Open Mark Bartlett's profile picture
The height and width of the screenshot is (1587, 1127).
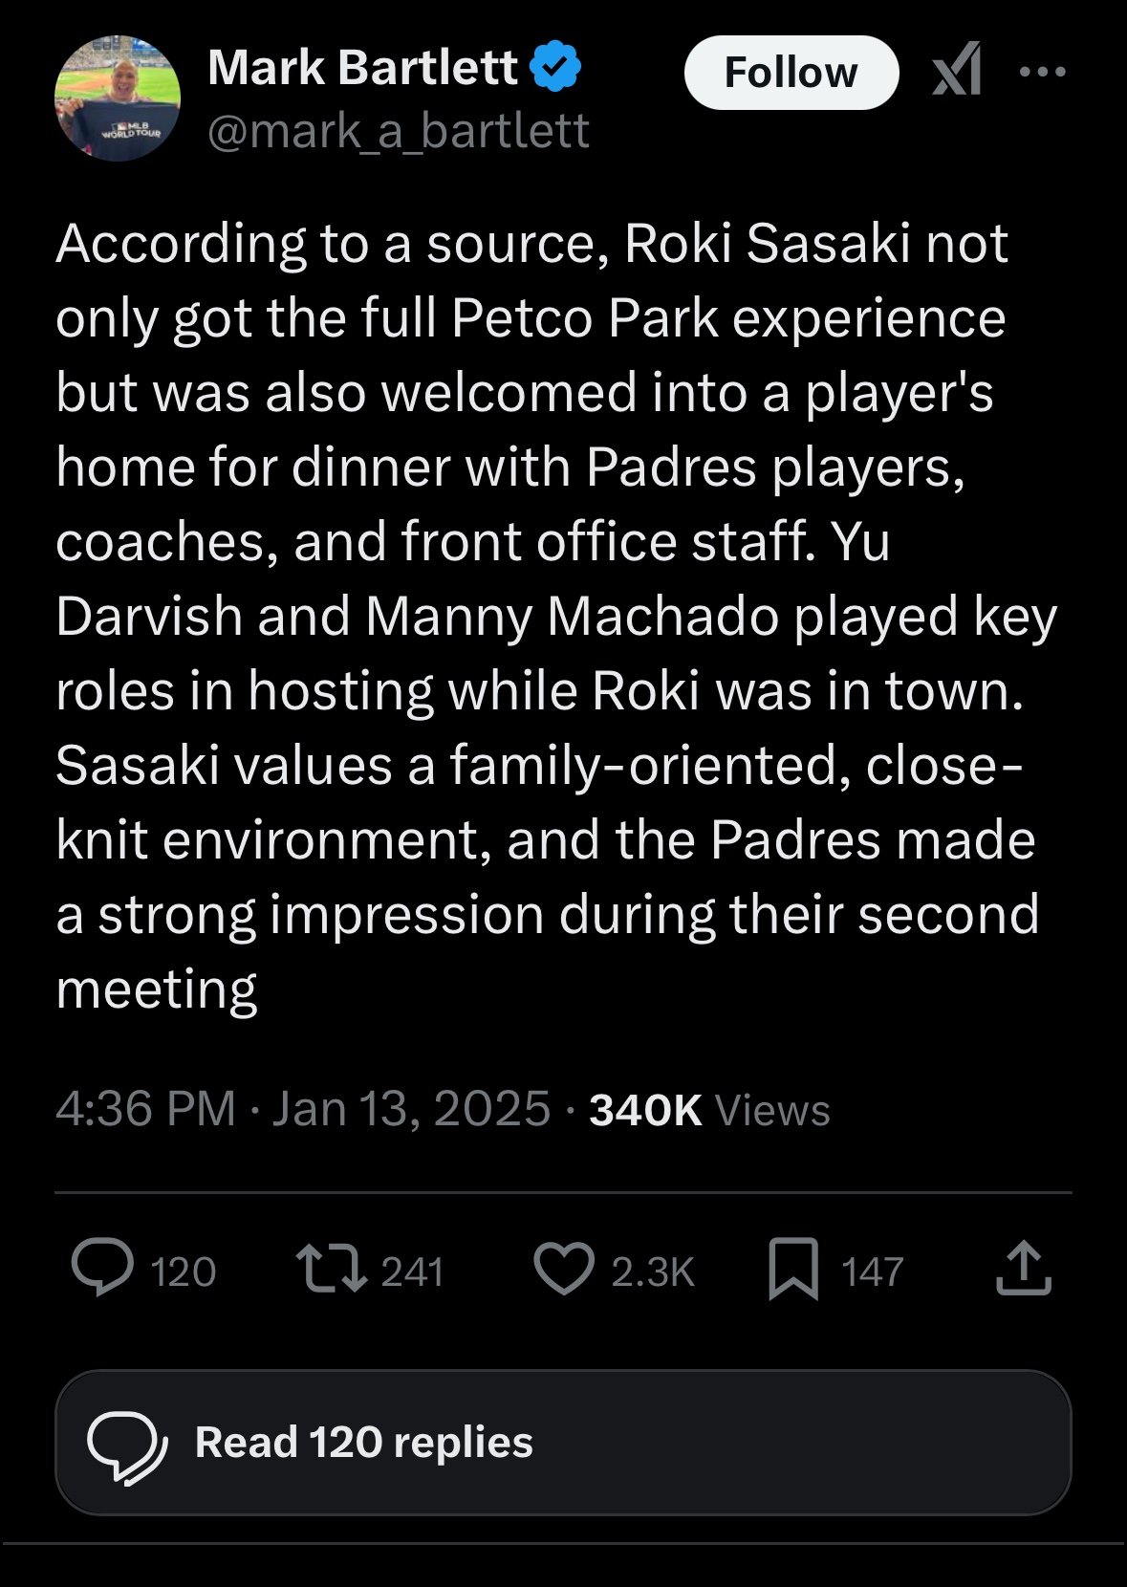coord(118,98)
